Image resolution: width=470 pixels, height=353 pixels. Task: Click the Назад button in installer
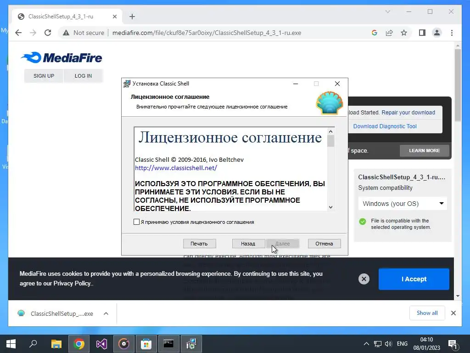248,244
